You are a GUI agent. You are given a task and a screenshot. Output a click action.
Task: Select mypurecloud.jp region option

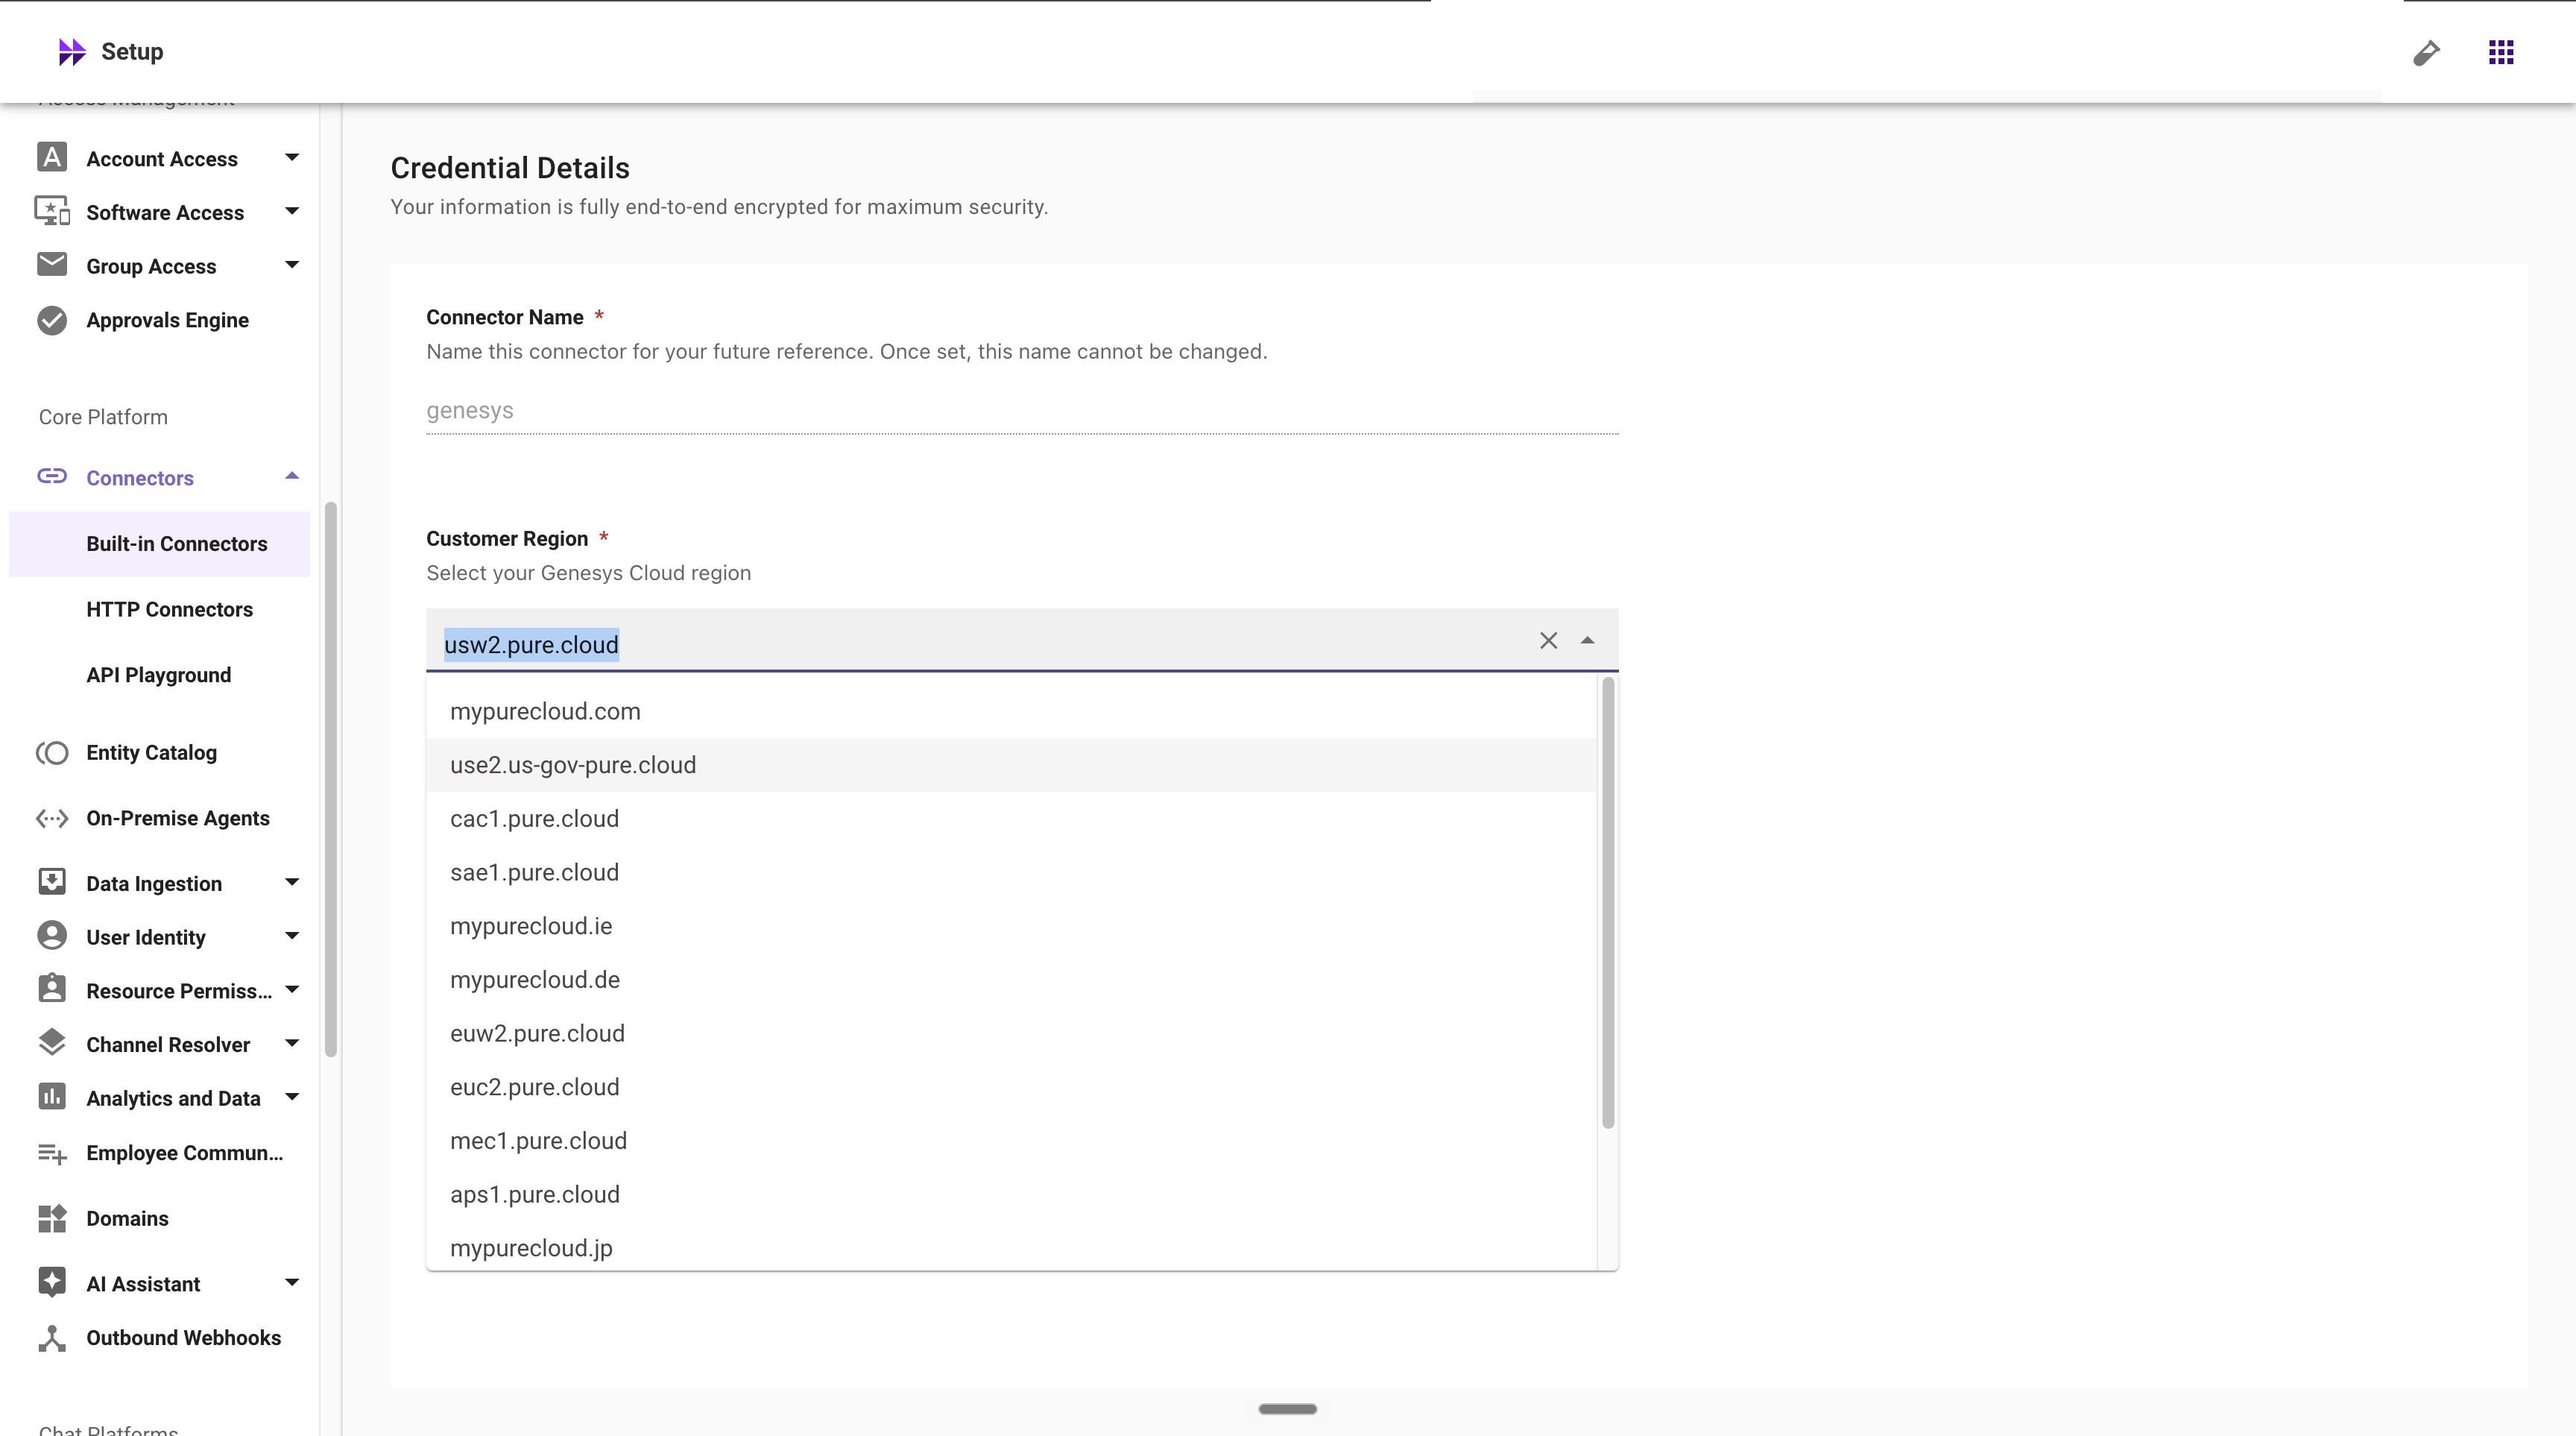[x=1011, y=1247]
